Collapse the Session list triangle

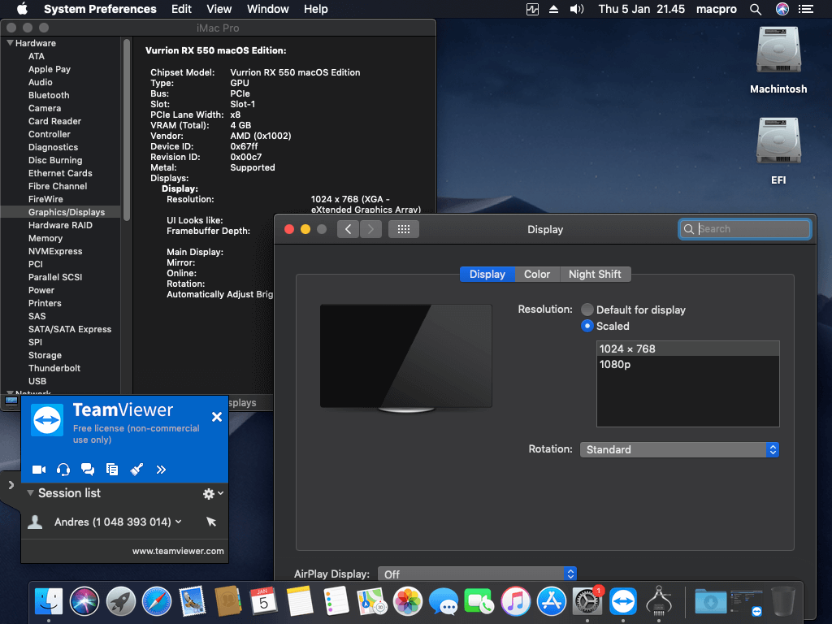coord(30,492)
